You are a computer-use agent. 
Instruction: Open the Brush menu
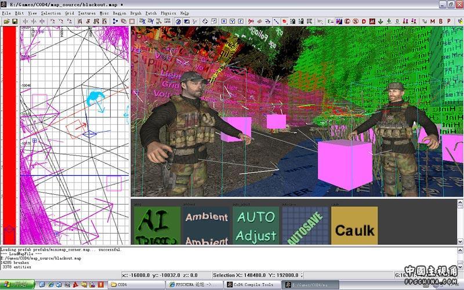point(136,13)
